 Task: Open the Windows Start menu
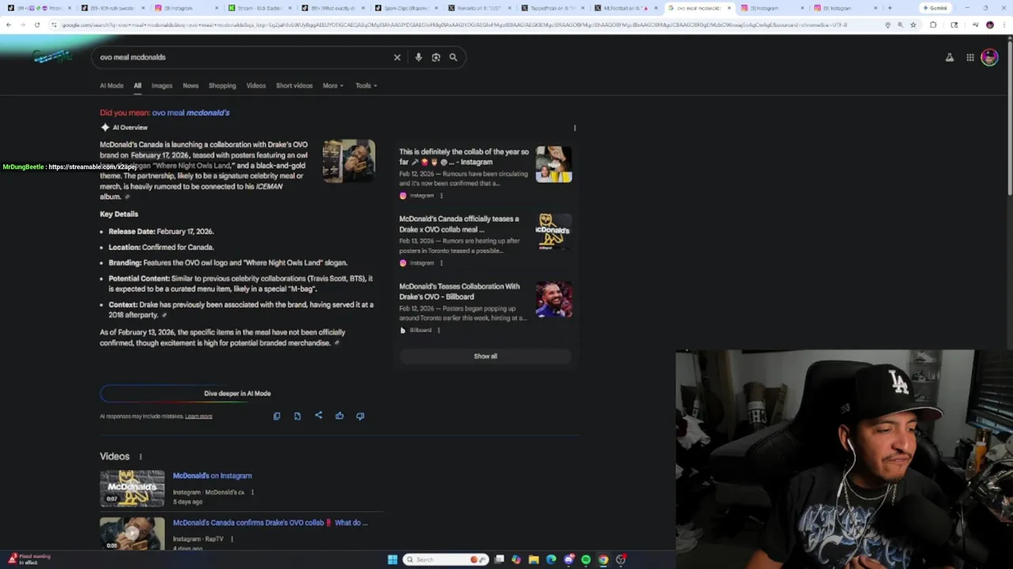pos(392,560)
